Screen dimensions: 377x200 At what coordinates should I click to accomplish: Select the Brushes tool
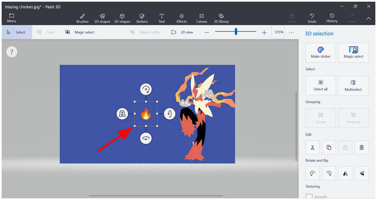coord(82,18)
